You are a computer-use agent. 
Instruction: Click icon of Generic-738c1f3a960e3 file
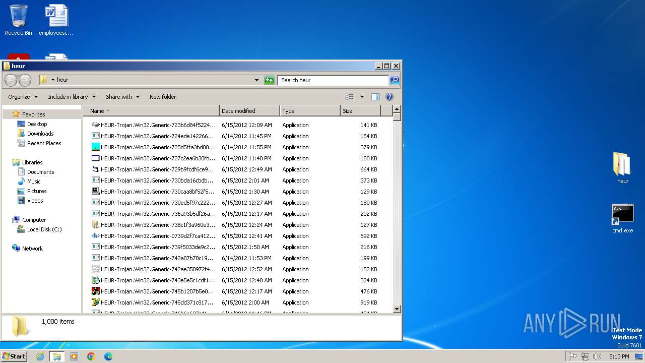point(96,225)
